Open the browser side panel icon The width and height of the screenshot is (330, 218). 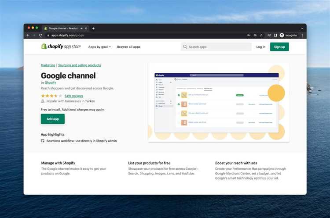pyautogui.click(x=275, y=35)
